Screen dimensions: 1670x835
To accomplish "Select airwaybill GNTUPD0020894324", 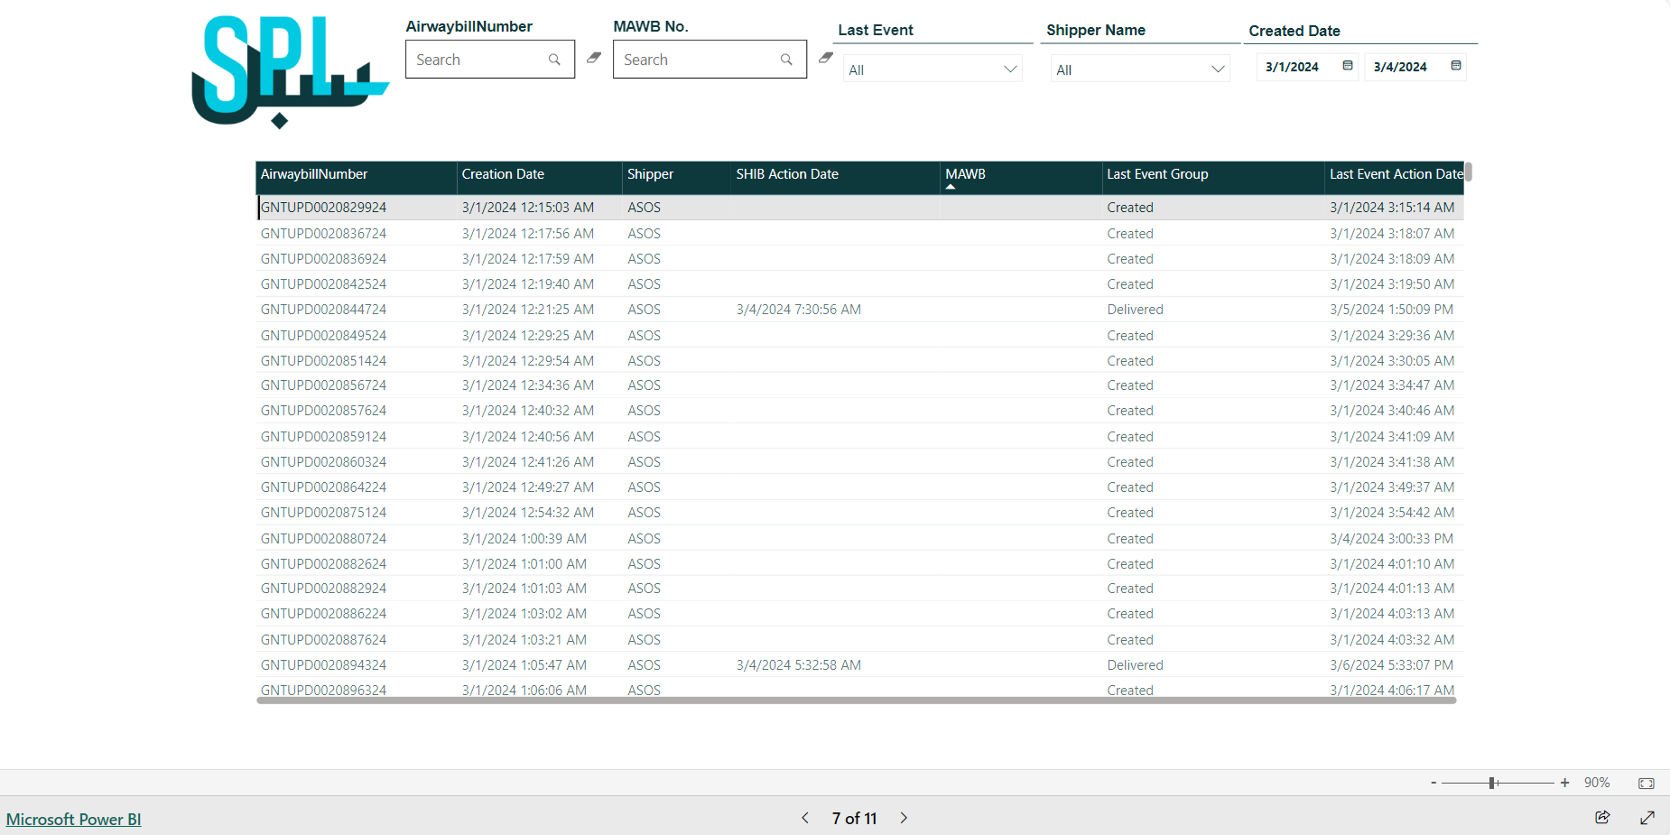I will [x=323, y=664].
